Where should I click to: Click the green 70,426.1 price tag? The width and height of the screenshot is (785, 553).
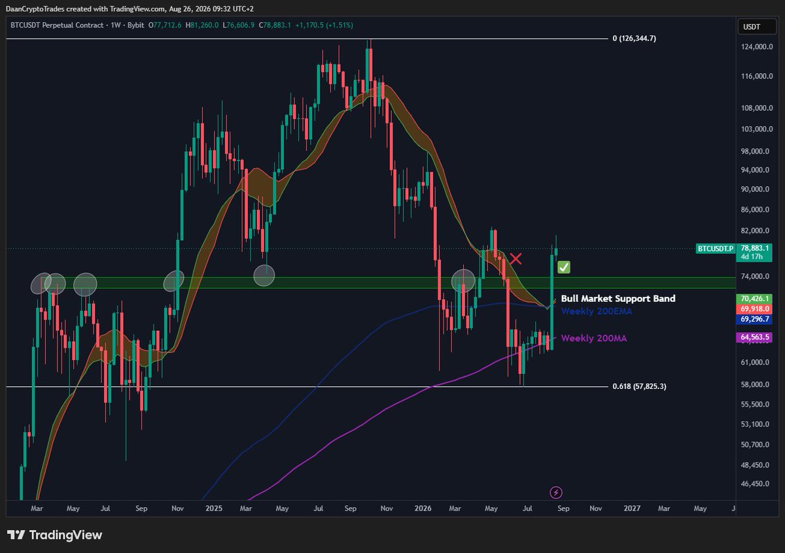(x=754, y=298)
